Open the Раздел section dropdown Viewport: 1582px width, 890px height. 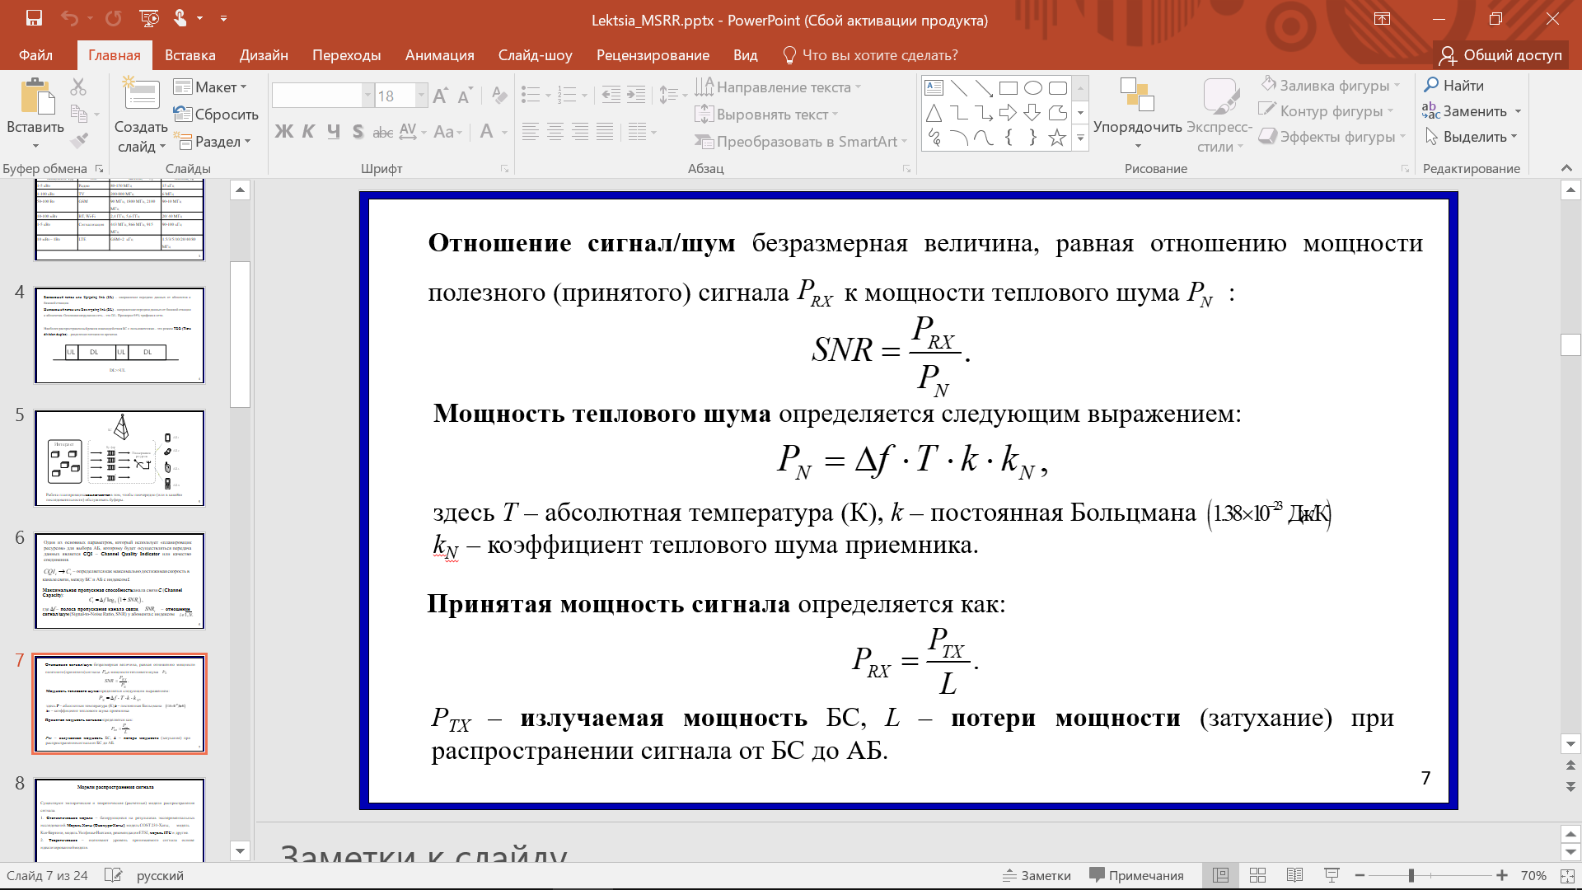213,141
